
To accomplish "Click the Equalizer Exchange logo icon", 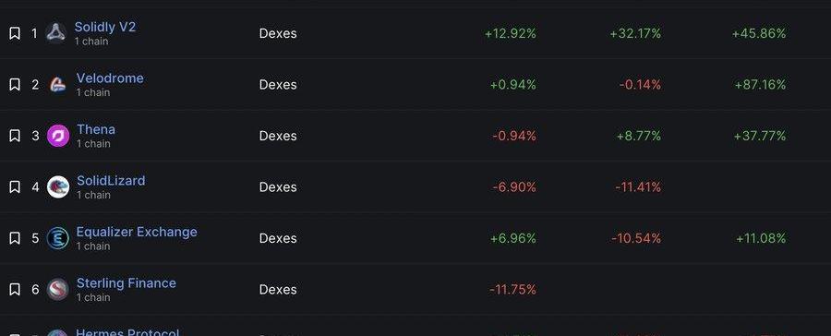I will pyautogui.click(x=58, y=238).
